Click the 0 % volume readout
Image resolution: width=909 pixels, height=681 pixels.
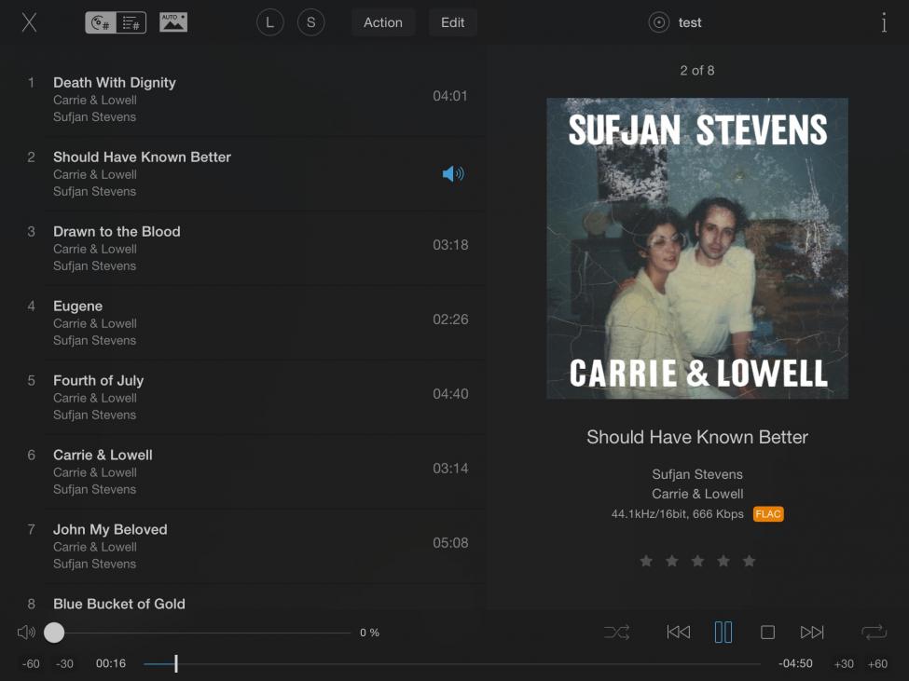[x=369, y=633]
